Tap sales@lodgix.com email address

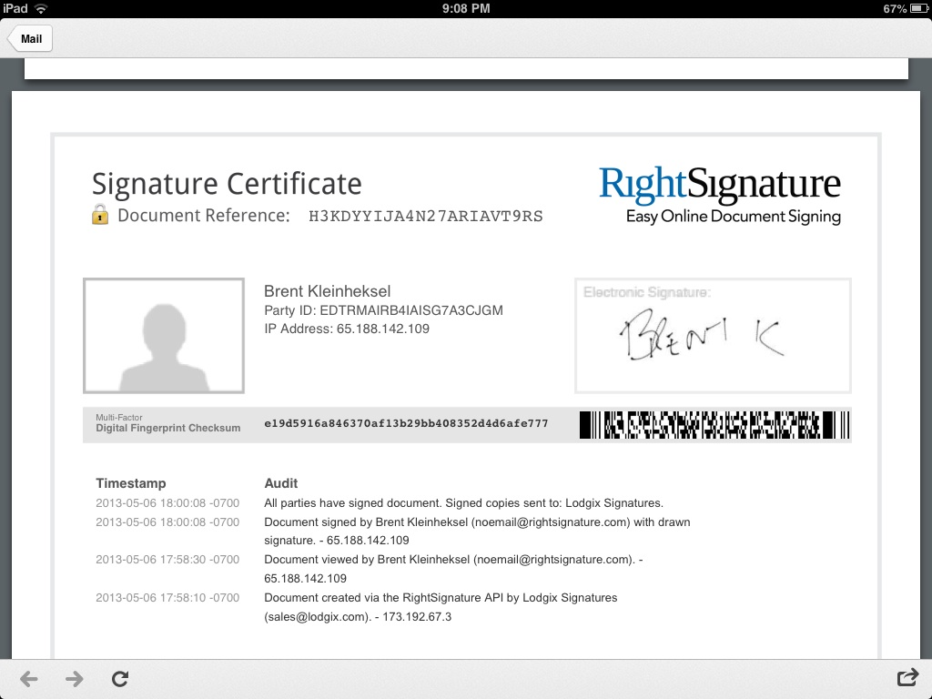pyautogui.click(x=316, y=616)
